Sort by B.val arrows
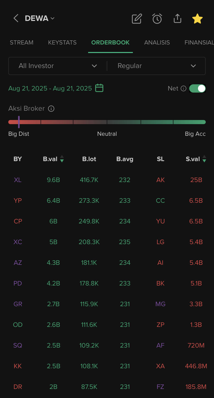 62,159
